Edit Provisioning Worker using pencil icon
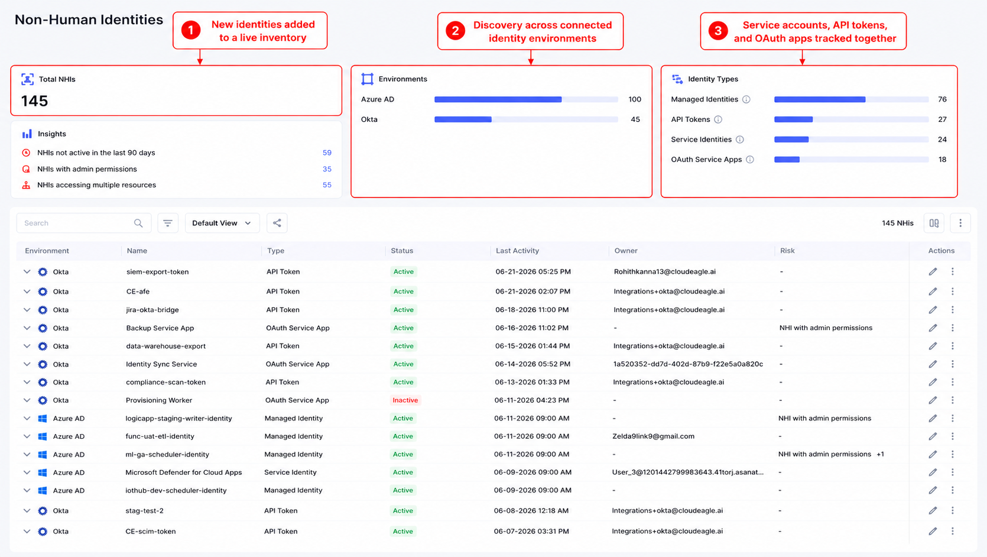This screenshot has width=987, height=557. (933, 400)
